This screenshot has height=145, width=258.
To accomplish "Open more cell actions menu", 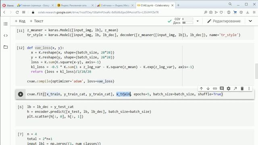I will (249, 89).
